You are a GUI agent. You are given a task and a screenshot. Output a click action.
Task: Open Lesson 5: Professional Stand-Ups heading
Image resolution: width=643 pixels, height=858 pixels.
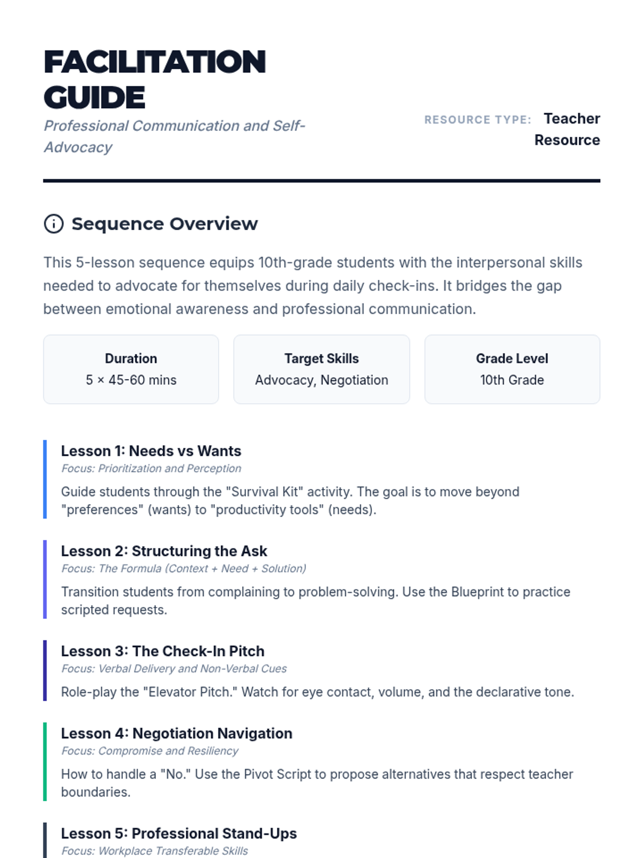tap(179, 833)
